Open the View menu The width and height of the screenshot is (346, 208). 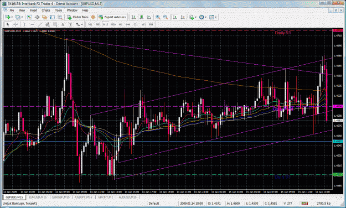point(22,10)
